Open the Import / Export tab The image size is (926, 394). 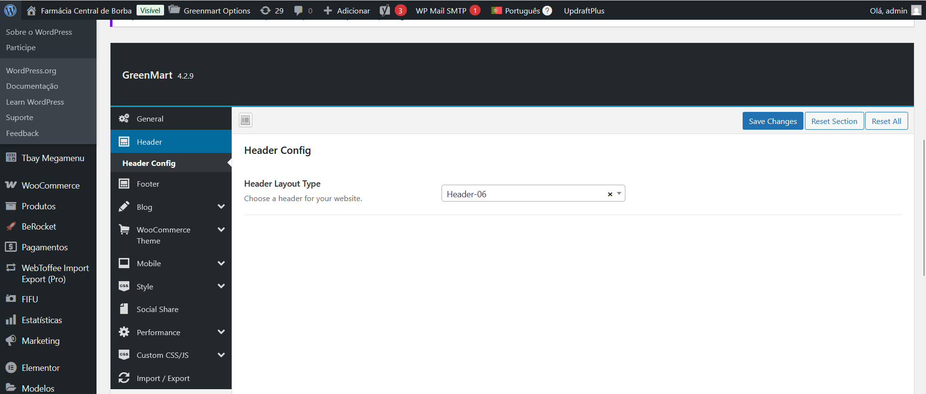[x=163, y=378]
